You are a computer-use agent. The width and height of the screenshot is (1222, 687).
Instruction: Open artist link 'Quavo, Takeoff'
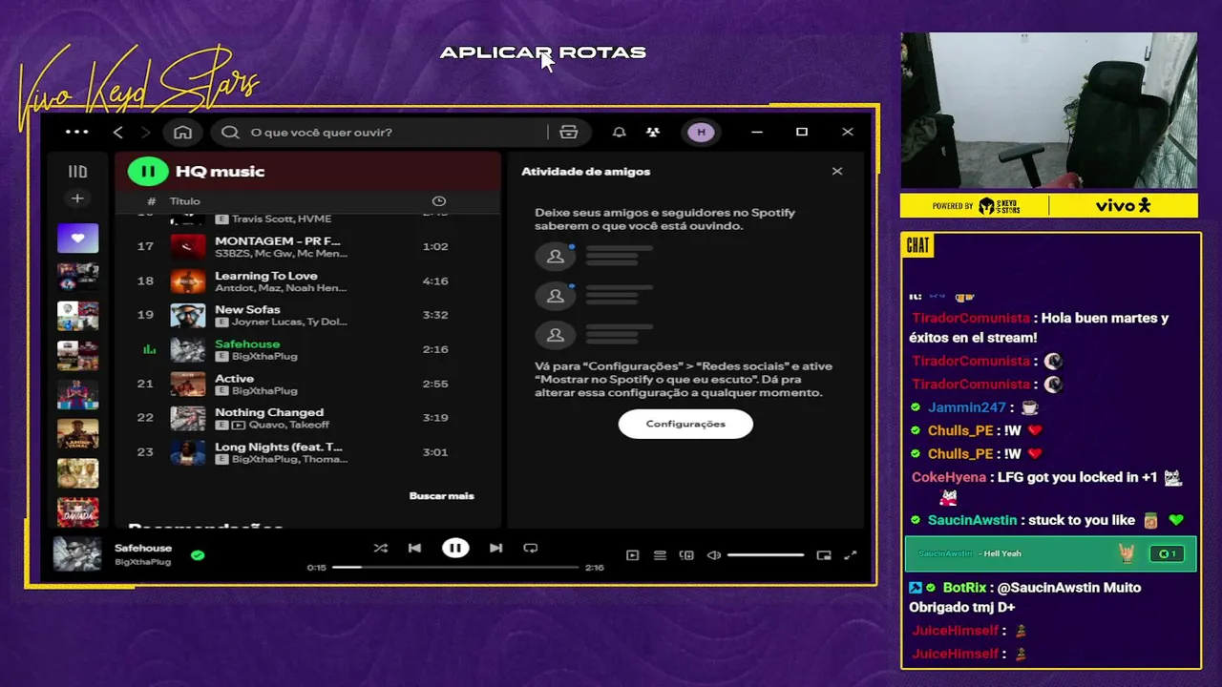288,426
